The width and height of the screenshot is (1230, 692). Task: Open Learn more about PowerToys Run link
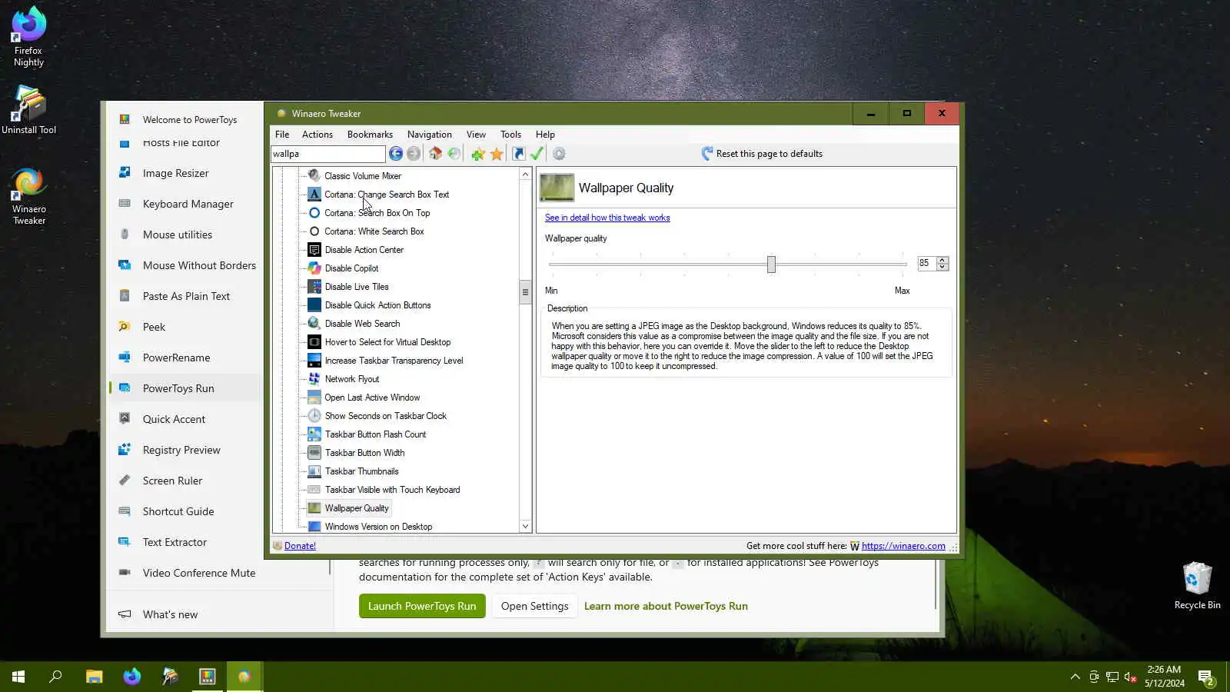[666, 606]
